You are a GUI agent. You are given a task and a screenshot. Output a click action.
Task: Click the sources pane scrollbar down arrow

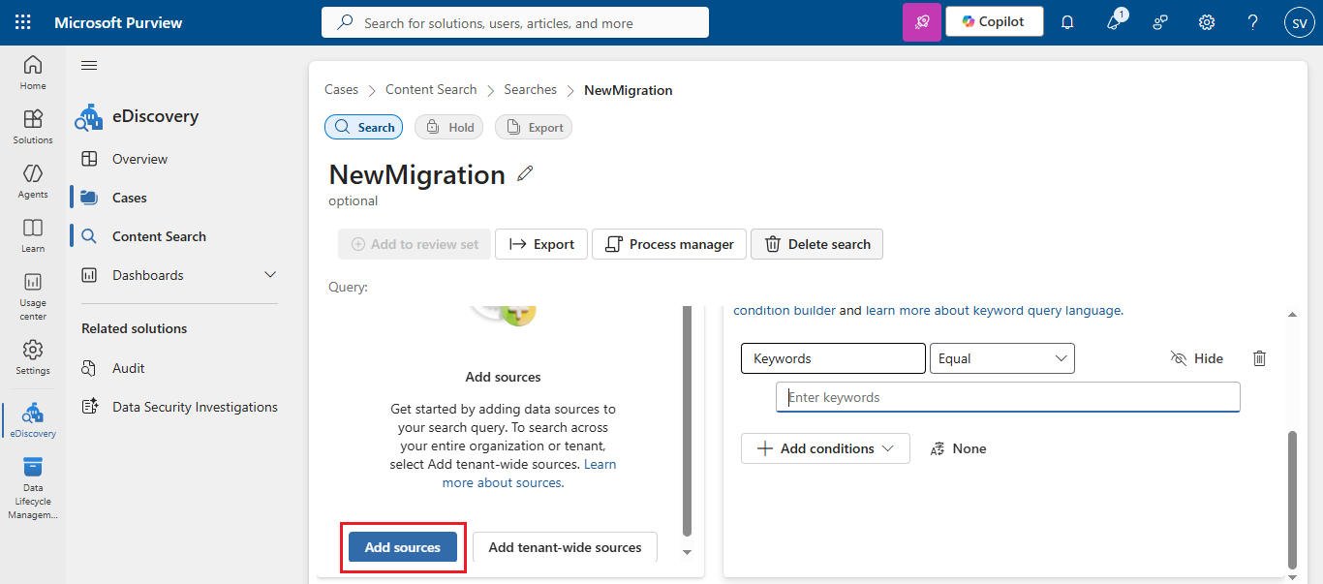(688, 552)
